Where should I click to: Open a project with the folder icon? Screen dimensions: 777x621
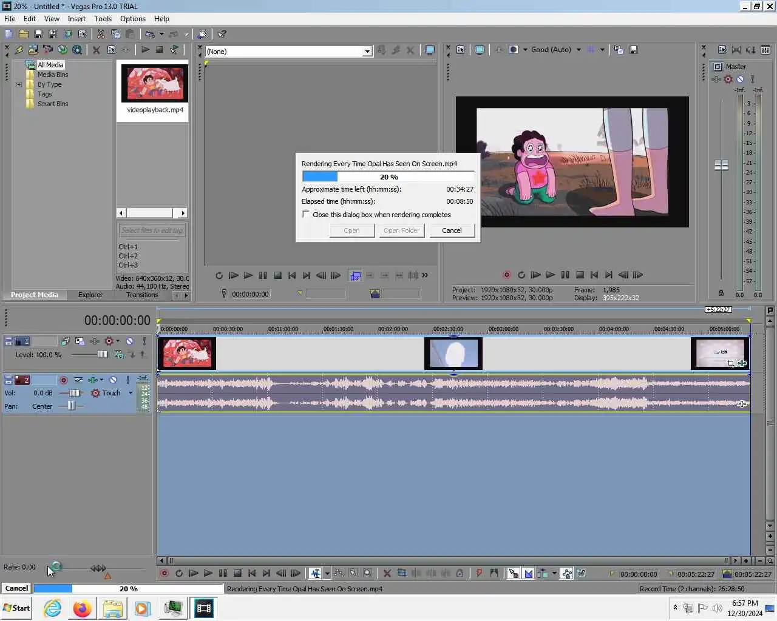(23, 34)
